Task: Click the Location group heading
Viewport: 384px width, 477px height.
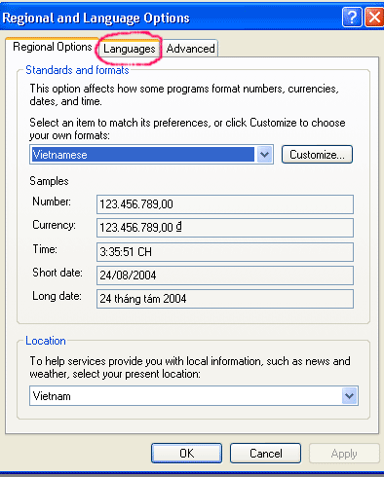Action: tap(46, 341)
